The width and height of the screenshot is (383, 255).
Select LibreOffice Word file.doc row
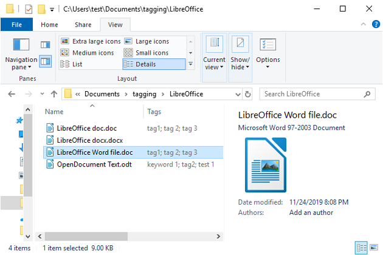(133, 152)
